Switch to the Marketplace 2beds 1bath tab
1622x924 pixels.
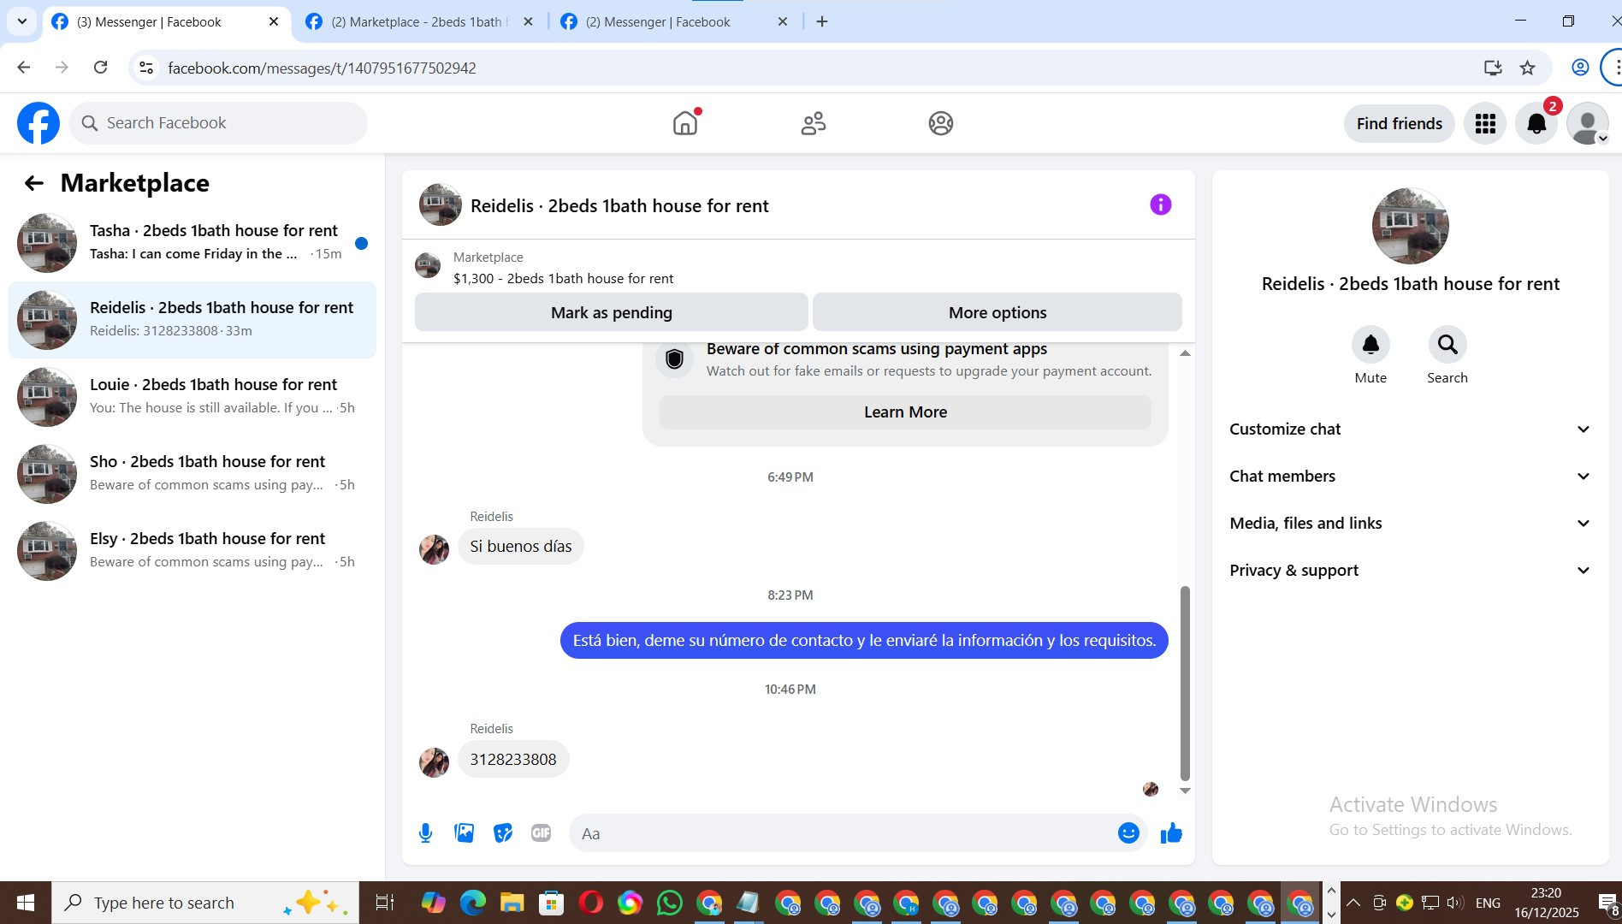click(419, 22)
